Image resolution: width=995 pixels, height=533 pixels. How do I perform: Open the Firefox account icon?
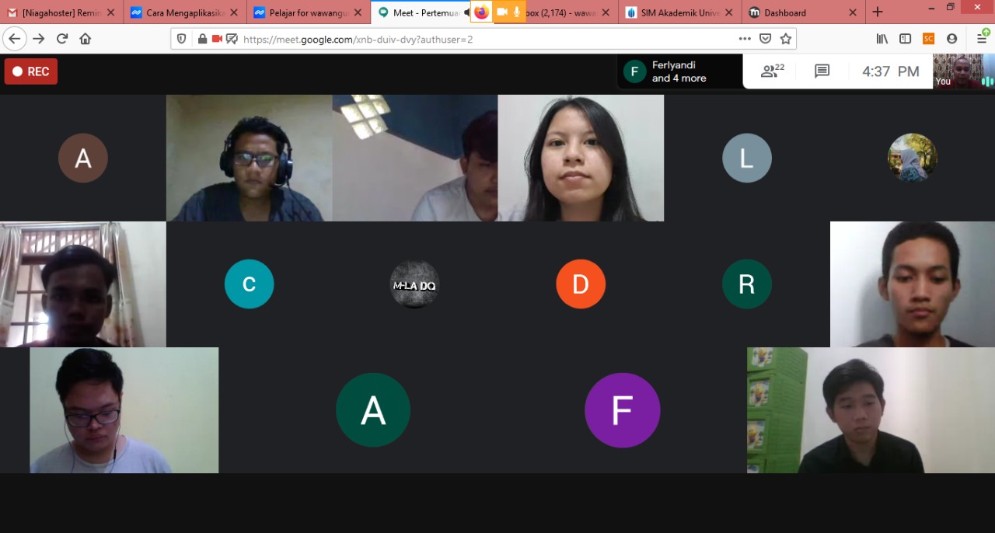click(x=951, y=39)
